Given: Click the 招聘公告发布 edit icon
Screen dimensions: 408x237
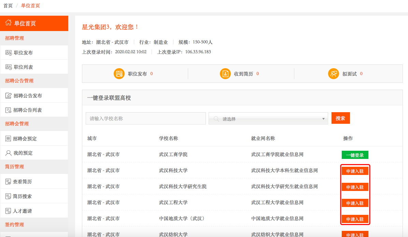Looking at the screenshot, I should click(x=9, y=96).
